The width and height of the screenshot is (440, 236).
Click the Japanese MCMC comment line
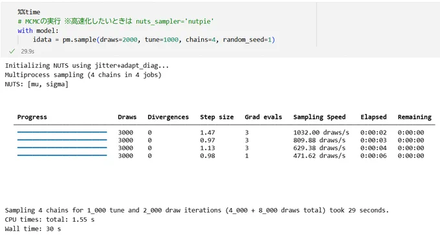[x=116, y=21]
